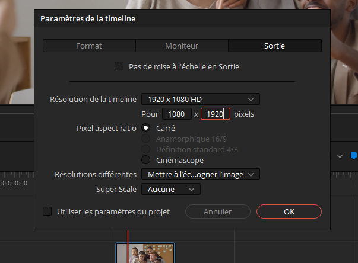The height and width of the screenshot is (263, 358).
Task: Click Annuler to cancel the dialog
Action: [x=217, y=211]
